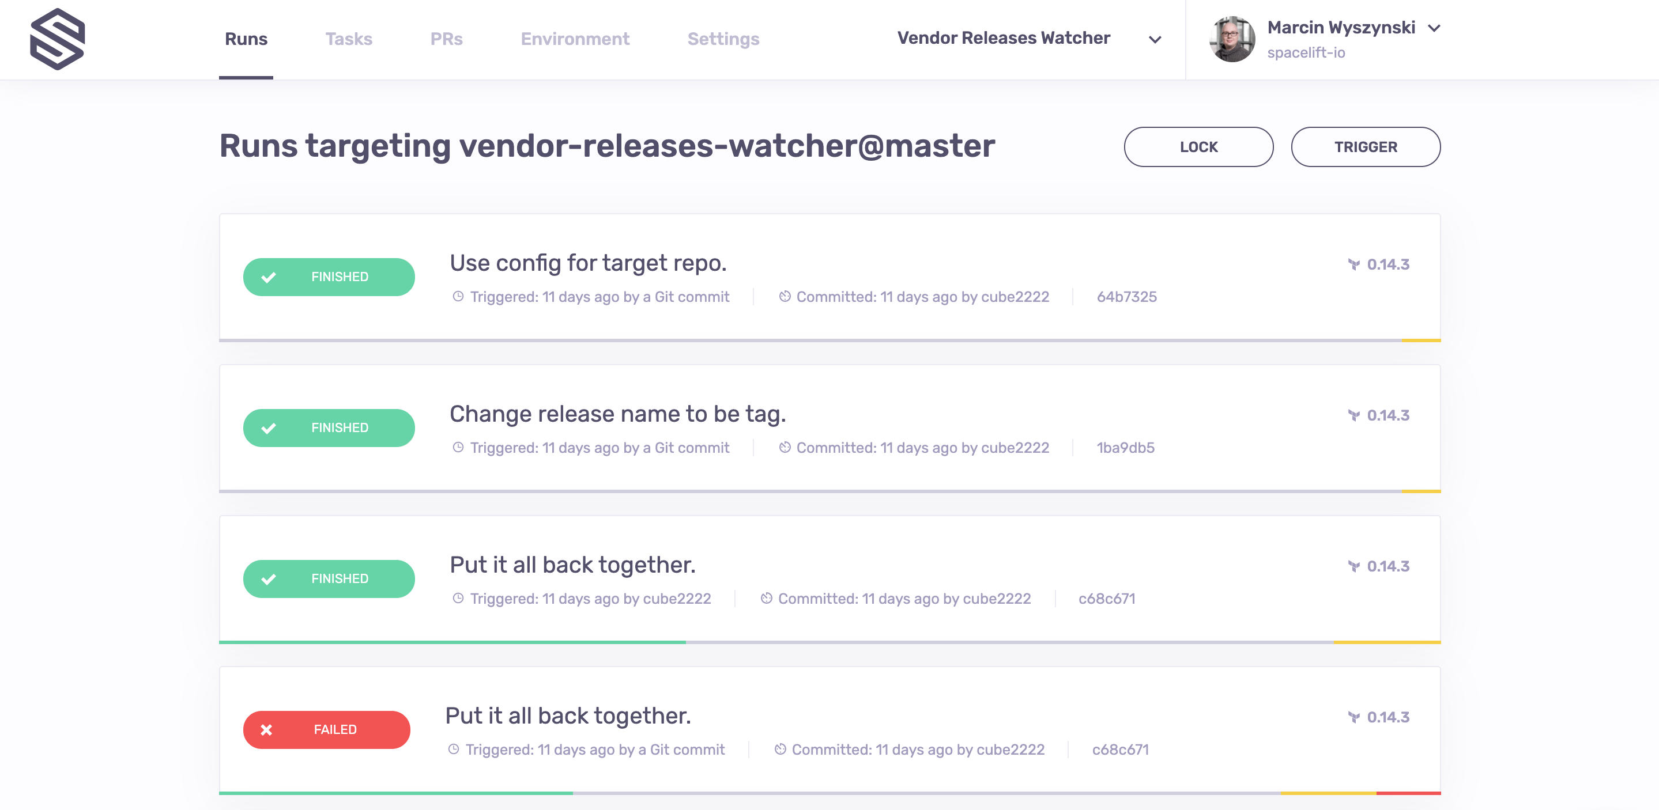Screen dimensions: 1659x810
Task: Go to the Settings tab
Action: (723, 39)
